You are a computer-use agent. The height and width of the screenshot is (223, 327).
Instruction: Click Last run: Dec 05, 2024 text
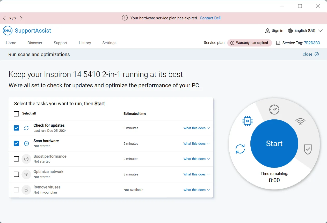pyautogui.click(x=50, y=131)
